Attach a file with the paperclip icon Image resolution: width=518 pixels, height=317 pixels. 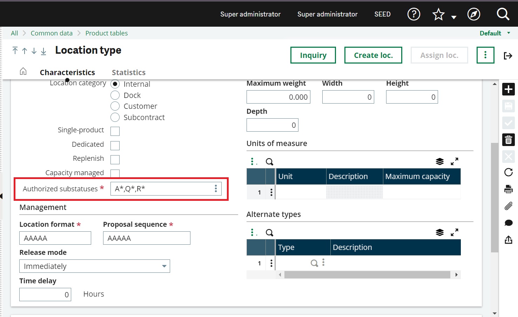click(x=508, y=206)
